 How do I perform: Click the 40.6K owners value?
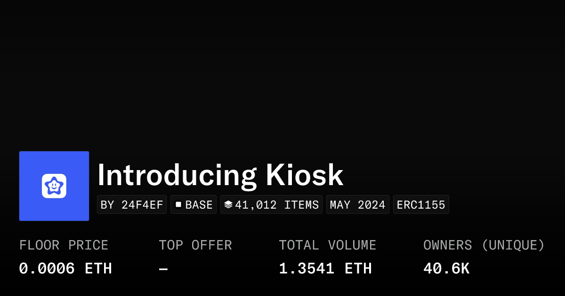pyautogui.click(x=446, y=269)
